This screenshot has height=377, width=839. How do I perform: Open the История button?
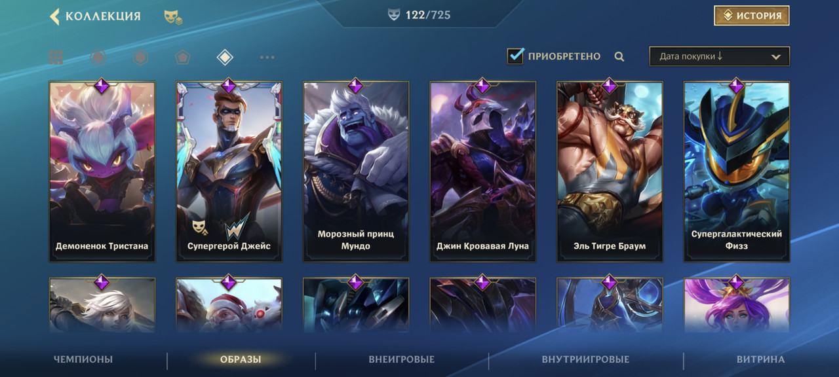point(752,16)
